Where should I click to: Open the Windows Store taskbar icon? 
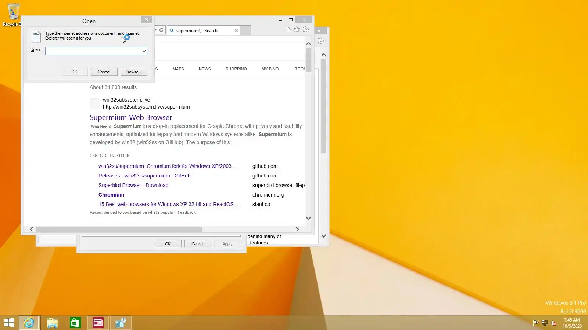point(75,323)
